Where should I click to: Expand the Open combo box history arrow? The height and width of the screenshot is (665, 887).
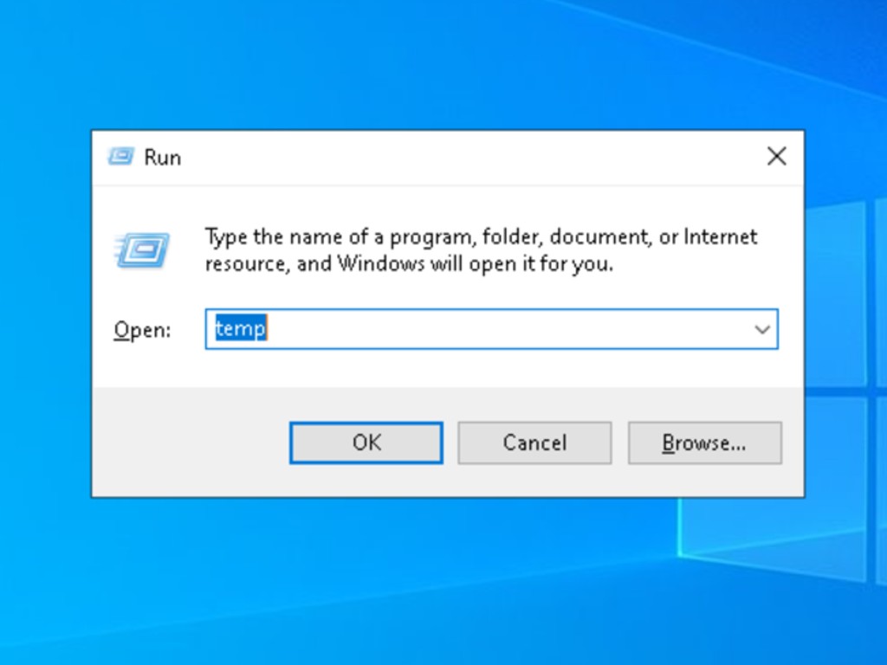tap(762, 329)
